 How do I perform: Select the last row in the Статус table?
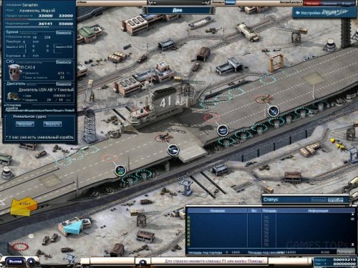point(269,244)
